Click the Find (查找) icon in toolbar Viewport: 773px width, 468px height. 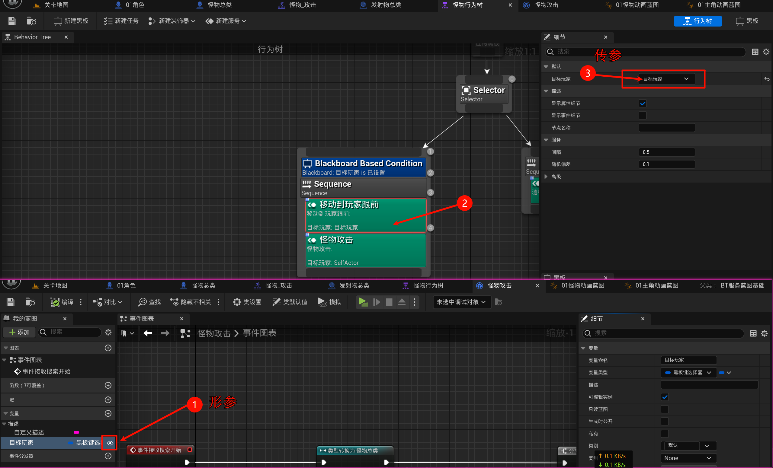pyautogui.click(x=143, y=302)
